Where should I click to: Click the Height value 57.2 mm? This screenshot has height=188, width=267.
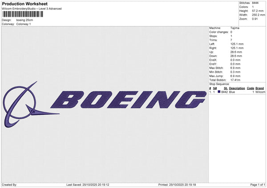[258, 11]
